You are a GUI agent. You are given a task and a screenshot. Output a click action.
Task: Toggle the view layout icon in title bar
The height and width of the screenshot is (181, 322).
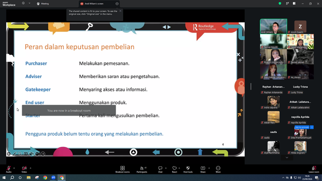(x=294, y=4)
